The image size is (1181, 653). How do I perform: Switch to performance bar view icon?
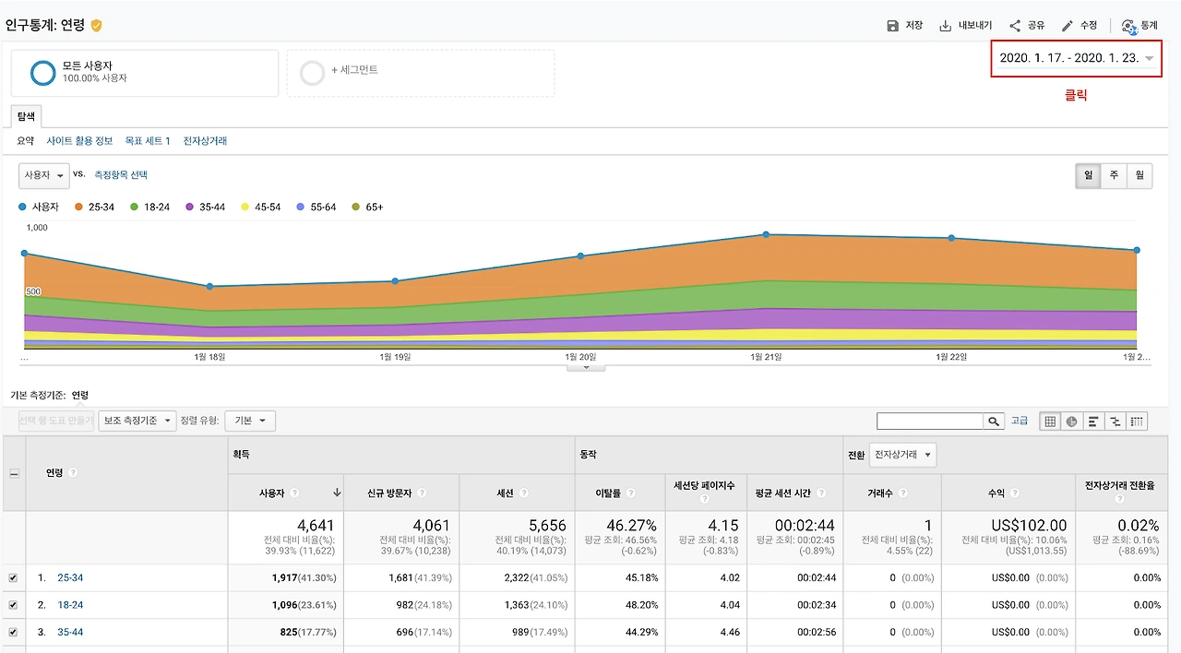coord(1093,421)
